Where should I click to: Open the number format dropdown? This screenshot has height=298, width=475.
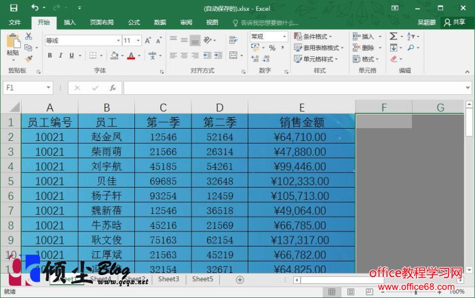[284, 37]
